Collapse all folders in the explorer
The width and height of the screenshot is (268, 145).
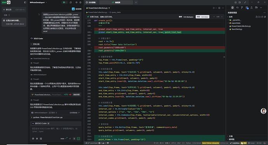pyautogui.click(x=265, y=17)
